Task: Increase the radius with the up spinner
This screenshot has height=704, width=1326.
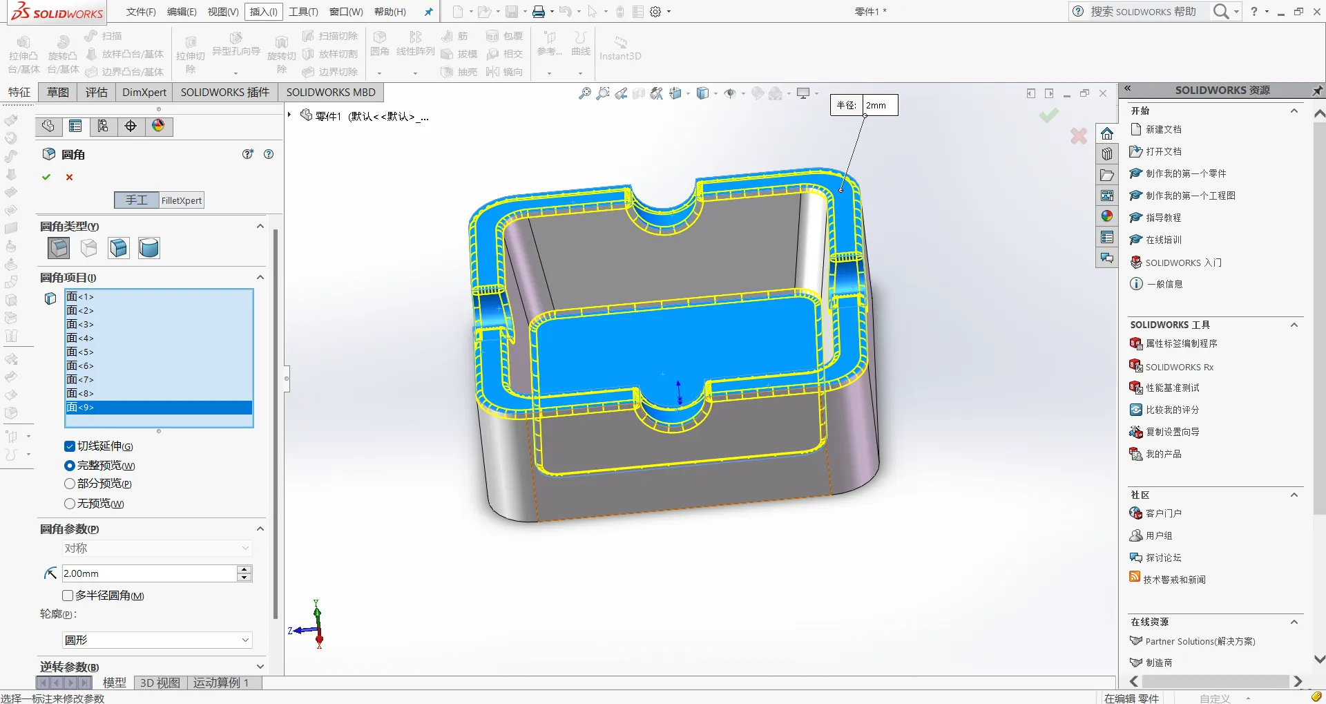Action: [x=244, y=569]
